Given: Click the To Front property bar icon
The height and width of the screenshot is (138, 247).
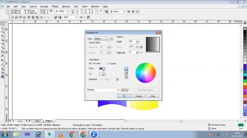Looking at the screenshot, I should [129, 11].
